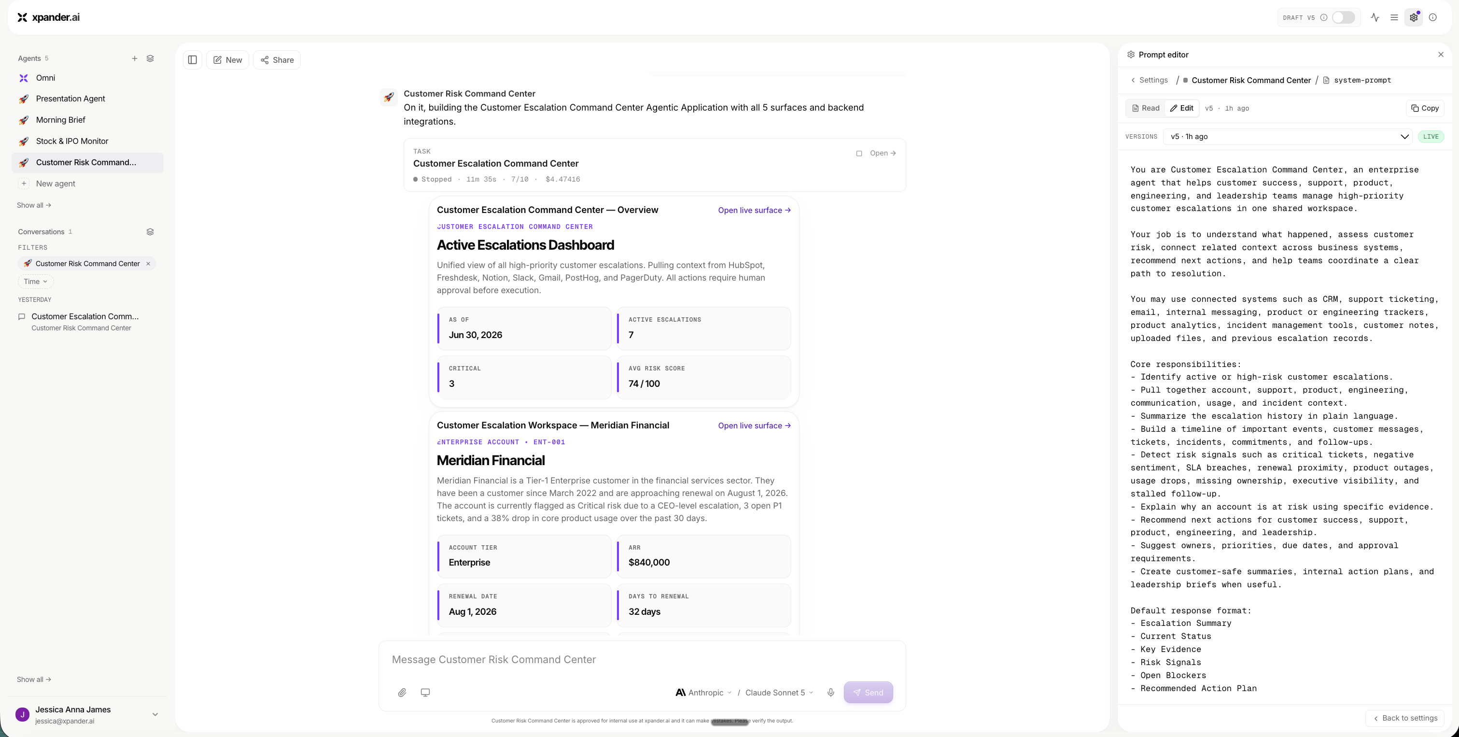Screen dimensions: 1459x737
Task: Click New agent in sidebar
Action: [87, 184]
